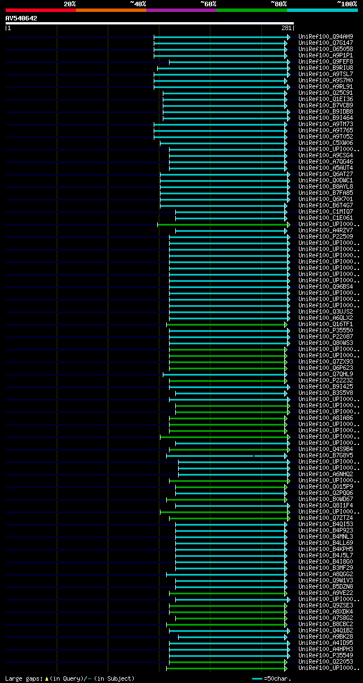Click UniRef100_Q7ZTZ4 hit label
363x683 pixels.
[326, 518]
